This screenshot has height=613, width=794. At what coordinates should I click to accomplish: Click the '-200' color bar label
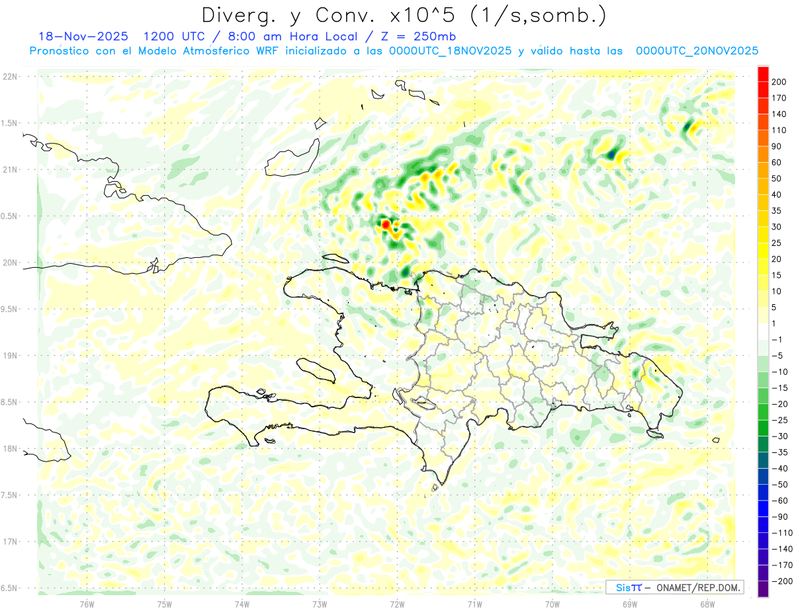tap(781, 581)
